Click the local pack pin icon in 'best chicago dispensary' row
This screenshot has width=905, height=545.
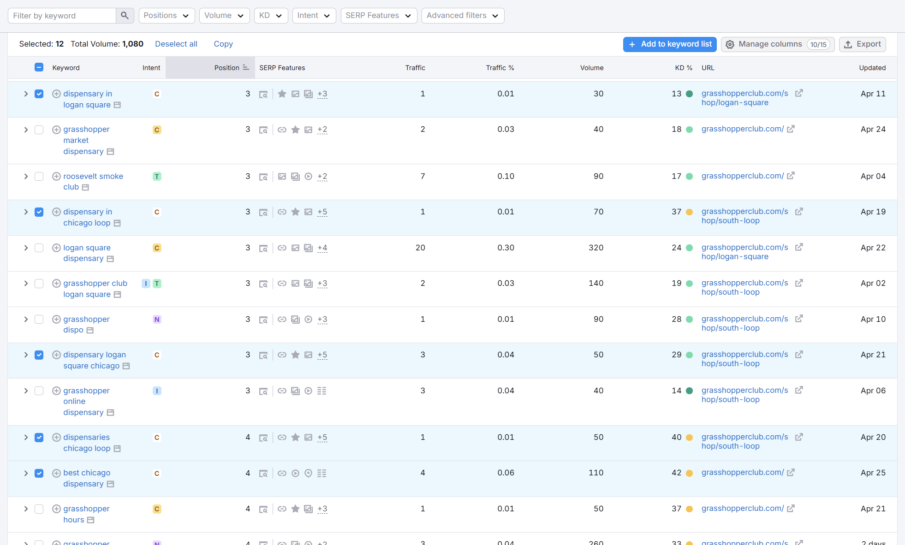point(308,473)
